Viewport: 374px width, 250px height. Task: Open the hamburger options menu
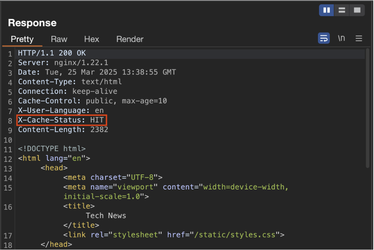(x=359, y=38)
